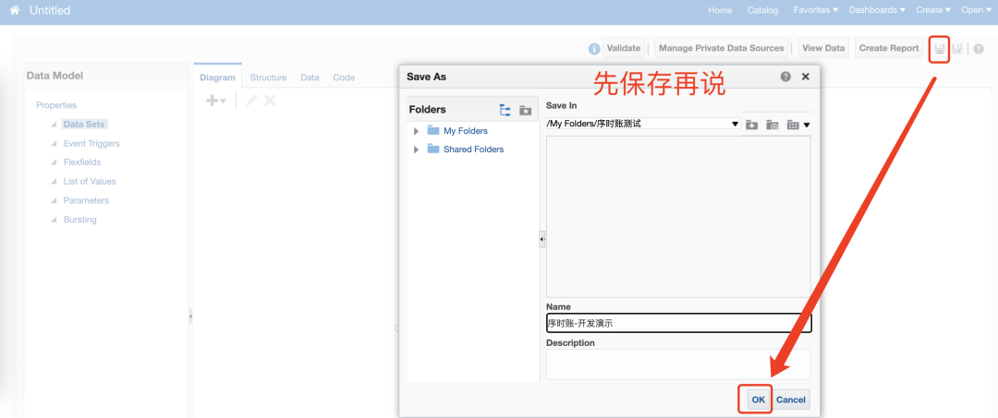Switch to the Diagram tab
Screen dimensions: 998x418
pyautogui.click(x=218, y=78)
